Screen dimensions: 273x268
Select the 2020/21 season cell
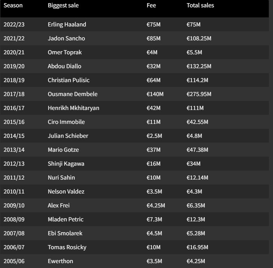coord(14,52)
